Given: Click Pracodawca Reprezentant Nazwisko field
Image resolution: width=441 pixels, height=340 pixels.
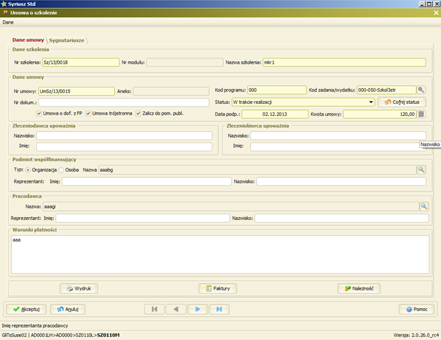Looking at the screenshot, I should pyautogui.click(x=341, y=218).
